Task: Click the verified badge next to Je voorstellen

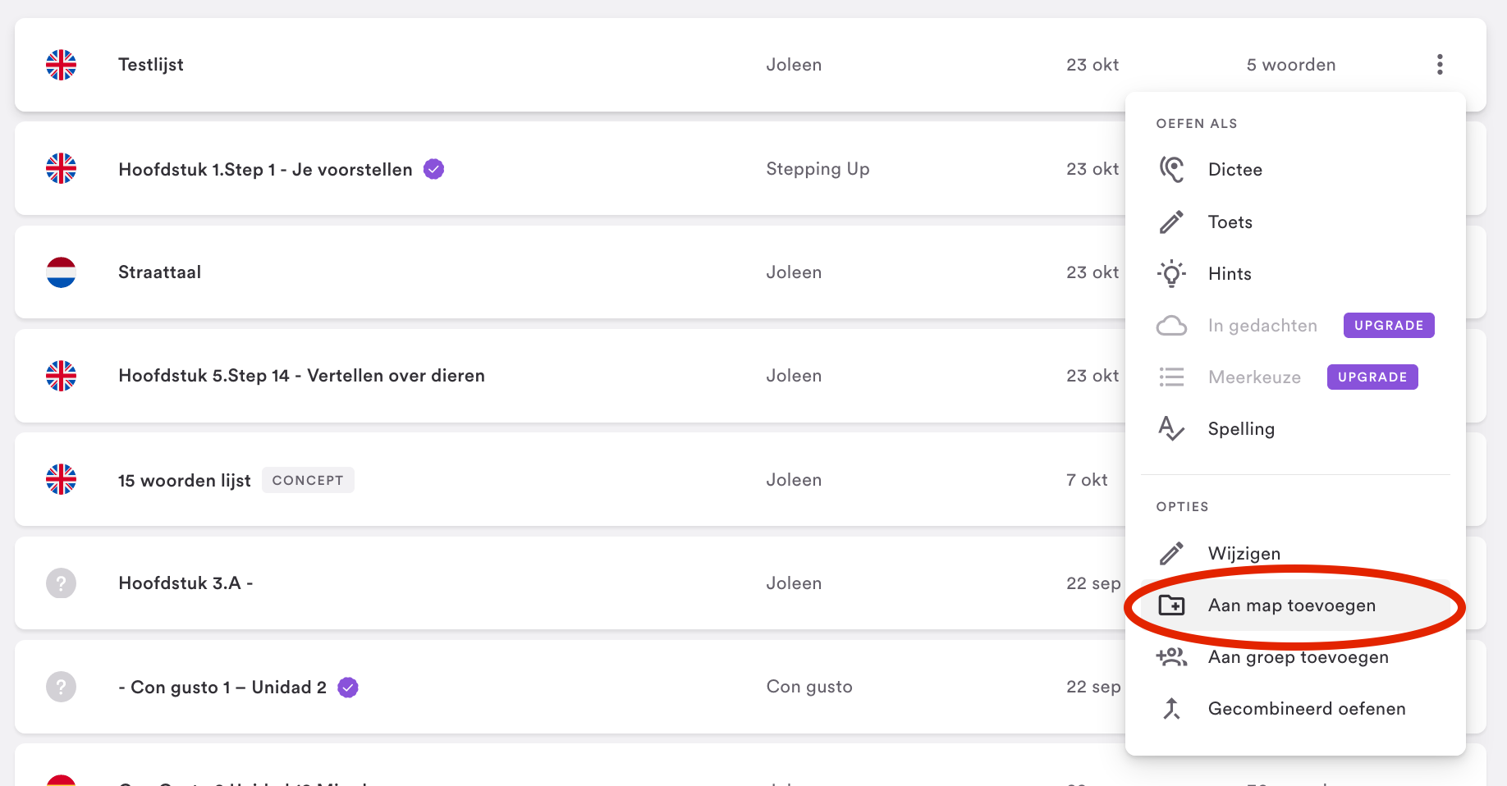Action: coord(433,169)
